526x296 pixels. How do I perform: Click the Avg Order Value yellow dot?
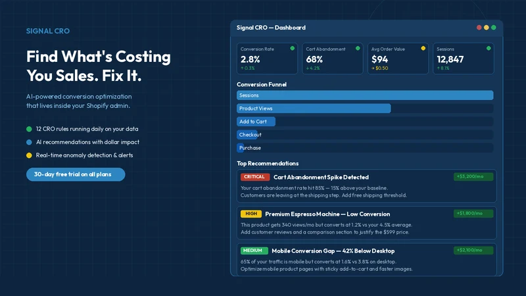pos(423,48)
